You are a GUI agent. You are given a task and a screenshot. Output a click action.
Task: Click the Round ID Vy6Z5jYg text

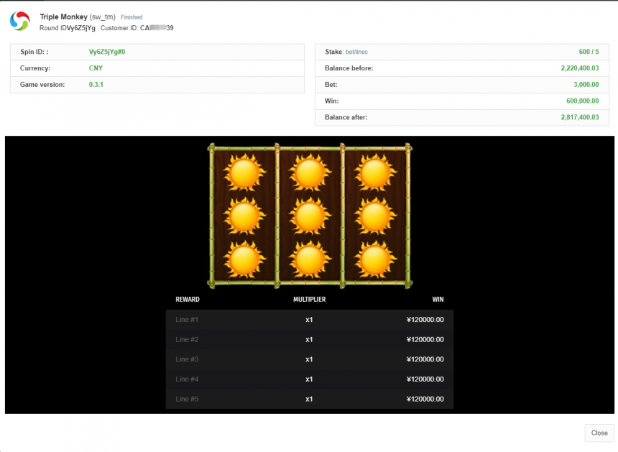tap(80, 28)
